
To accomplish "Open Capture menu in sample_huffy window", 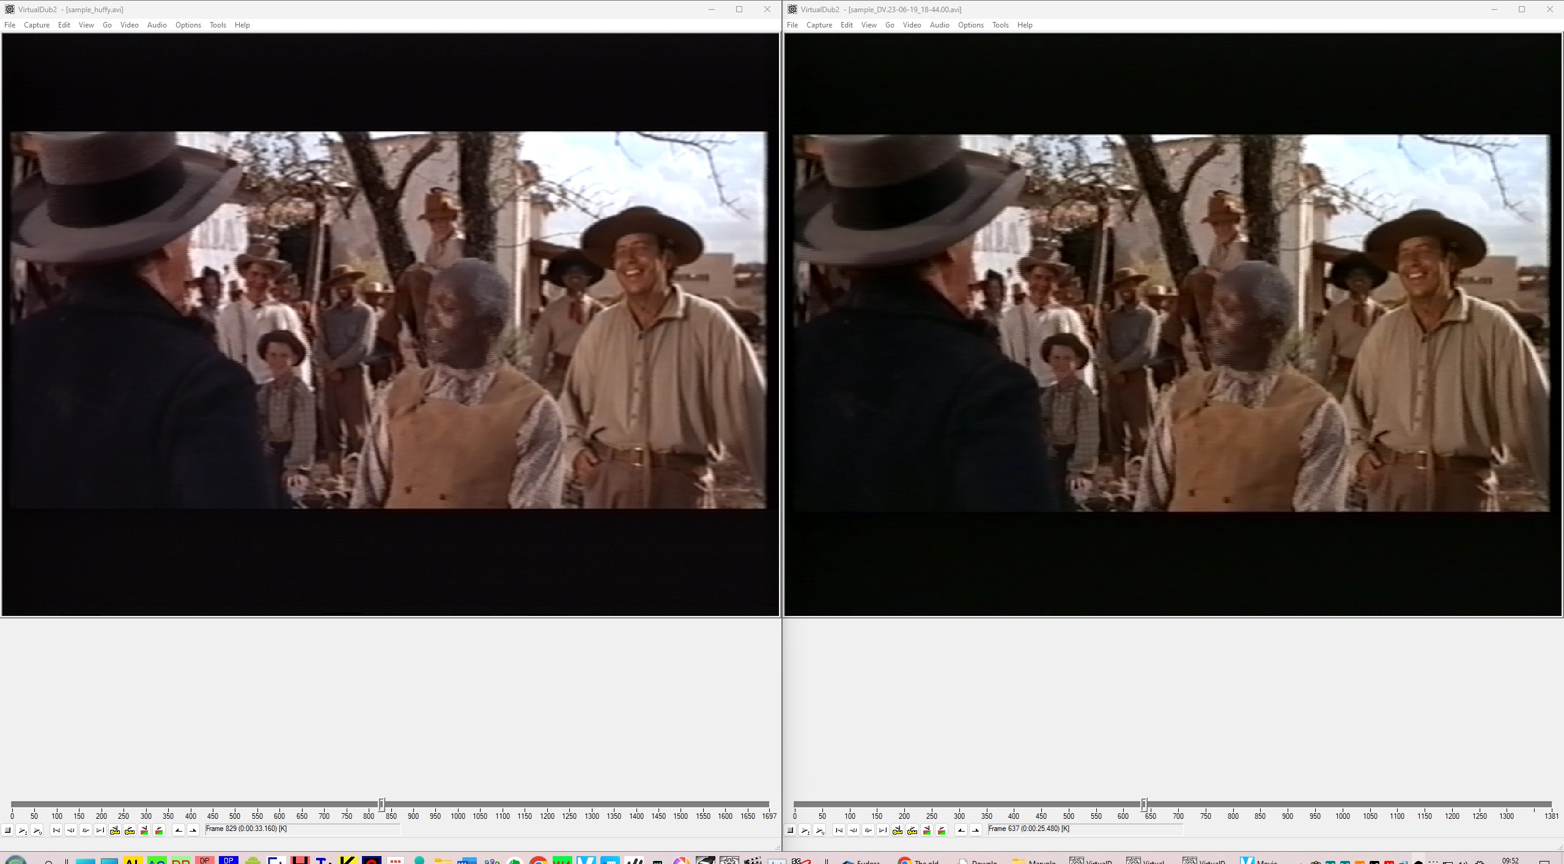I will (37, 25).
